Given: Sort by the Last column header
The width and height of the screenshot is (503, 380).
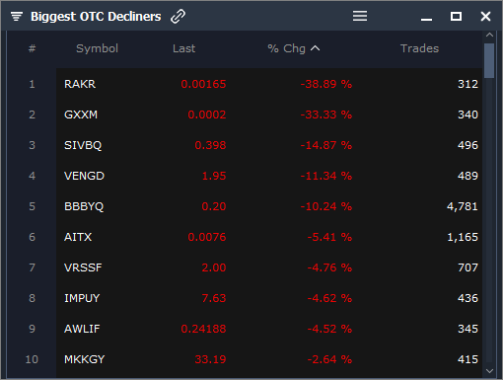Looking at the screenshot, I should pyautogui.click(x=183, y=48).
